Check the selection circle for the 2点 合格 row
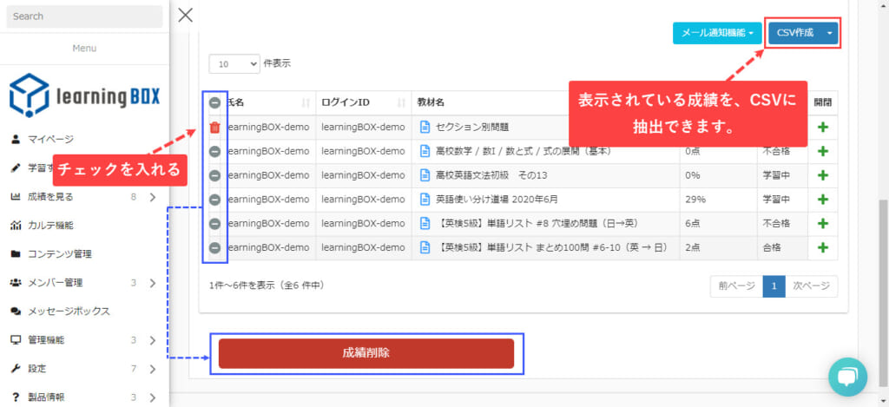 (x=214, y=248)
